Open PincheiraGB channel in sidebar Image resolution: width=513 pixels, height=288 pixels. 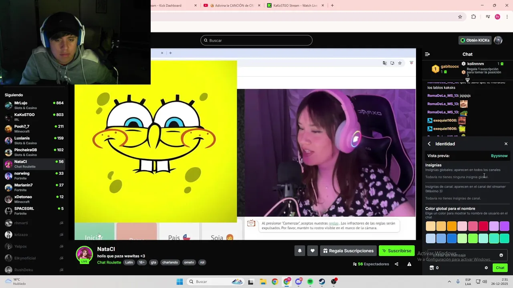[x=34, y=152]
